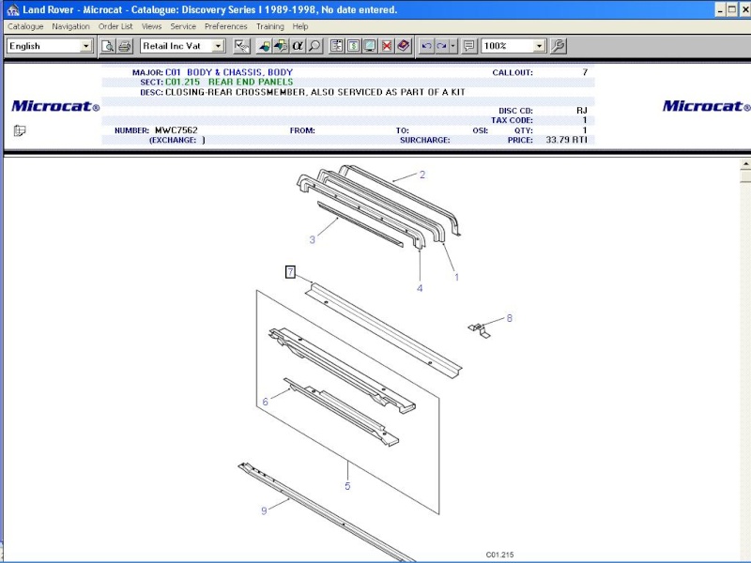Click the C01.215 REAR END PANELS section link
Image resolution: width=751 pixels, height=563 pixels.
229,82
